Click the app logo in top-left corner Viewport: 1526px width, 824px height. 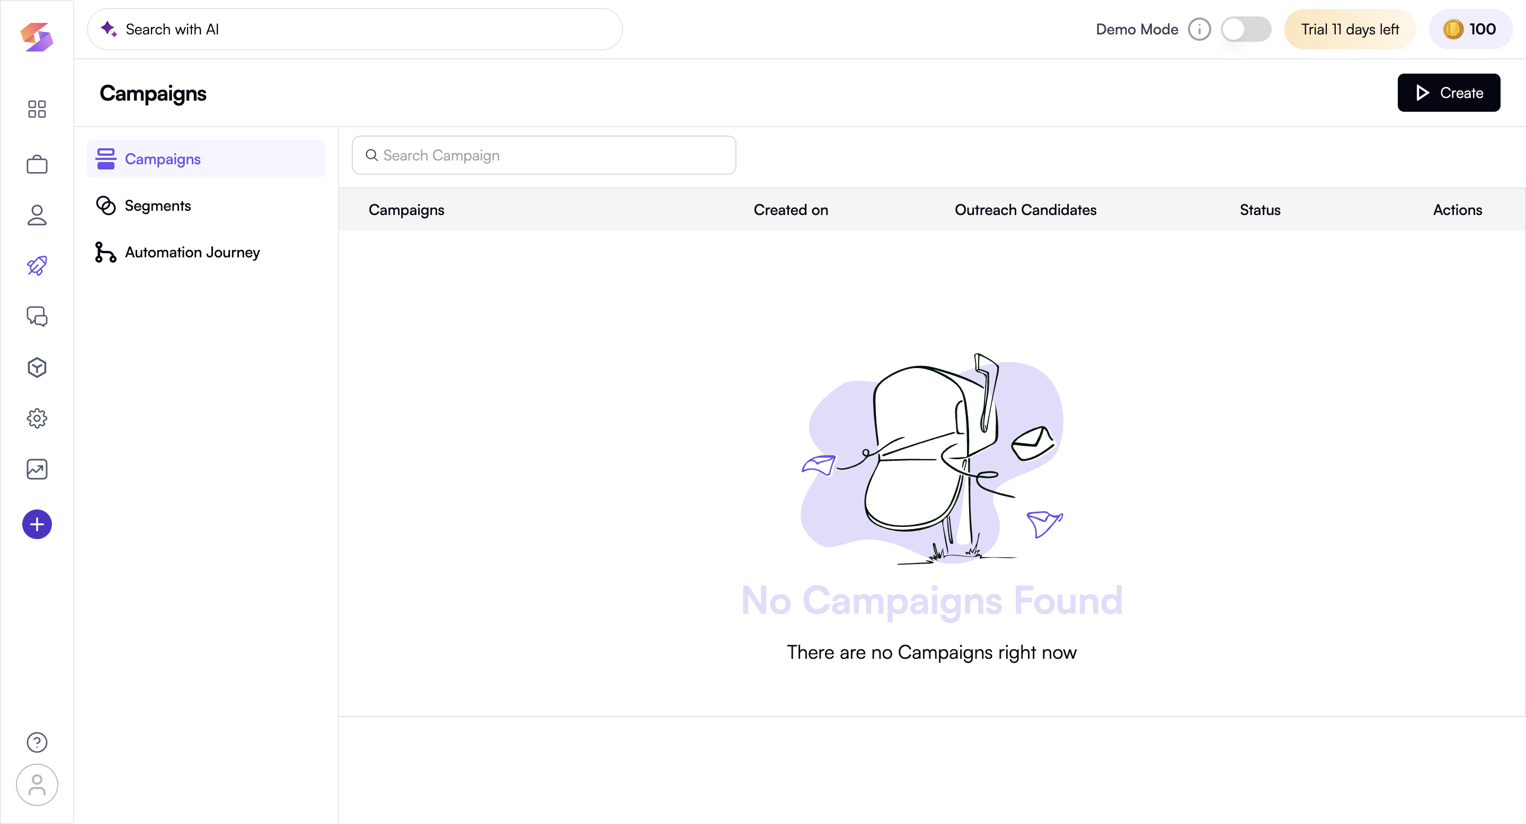click(37, 37)
